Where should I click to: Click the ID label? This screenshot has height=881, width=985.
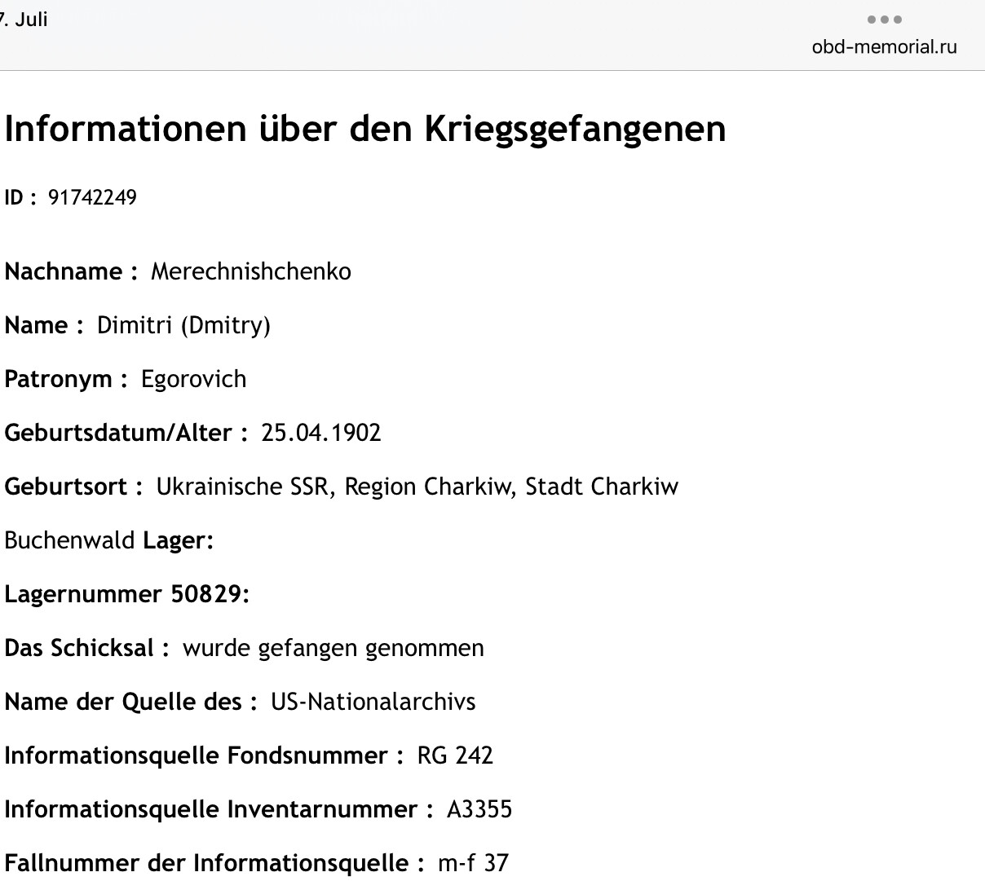click(20, 198)
